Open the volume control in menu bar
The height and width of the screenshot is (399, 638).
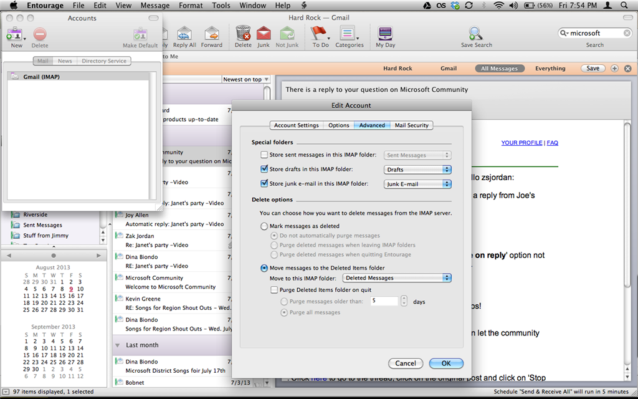513,5
